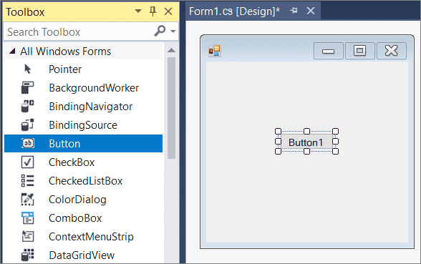421x264 pixels.
Task: Click the DataGridView icon
Action: click(27, 255)
